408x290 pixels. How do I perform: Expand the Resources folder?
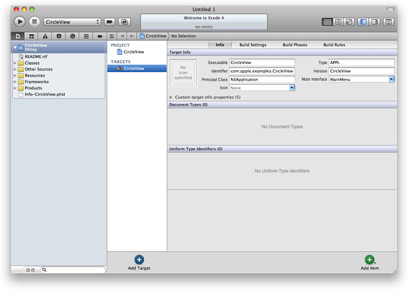(x=15, y=75)
